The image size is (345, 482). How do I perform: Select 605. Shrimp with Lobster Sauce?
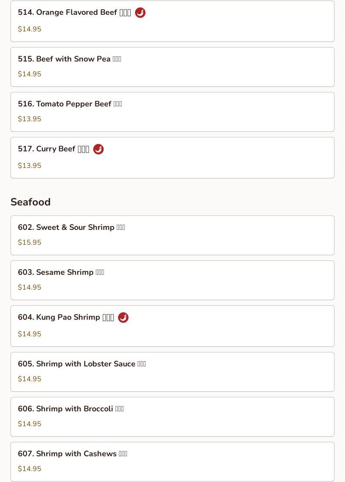[x=172, y=372]
